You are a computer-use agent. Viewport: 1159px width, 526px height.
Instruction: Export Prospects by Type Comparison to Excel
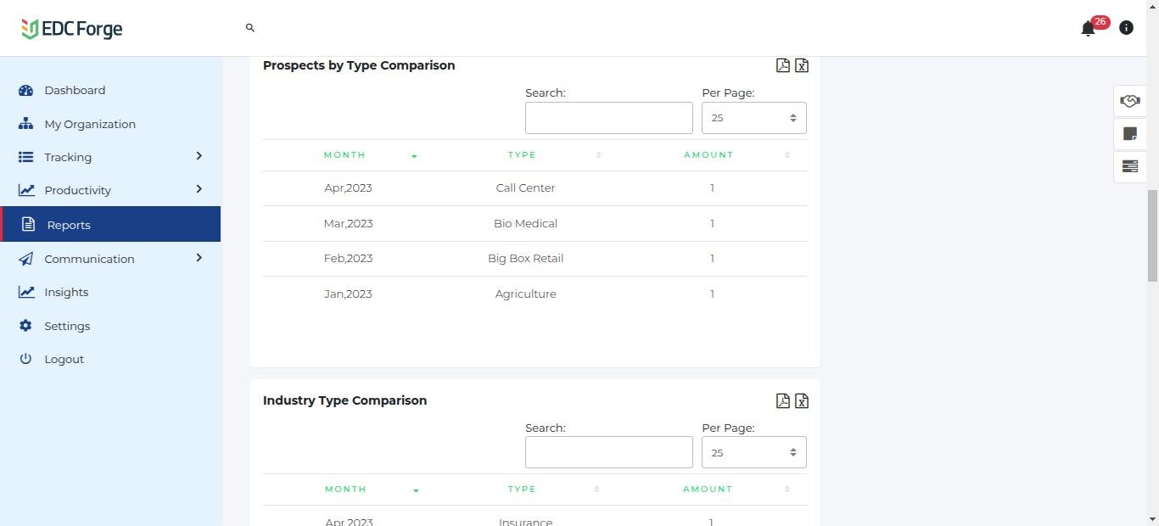pyautogui.click(x=802, y=65)
